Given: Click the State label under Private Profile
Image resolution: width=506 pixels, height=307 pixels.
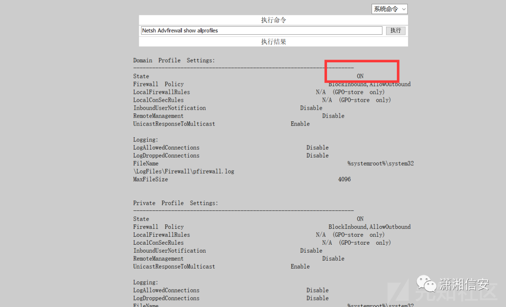Looking at the screenshot, I should click(141, 219).
